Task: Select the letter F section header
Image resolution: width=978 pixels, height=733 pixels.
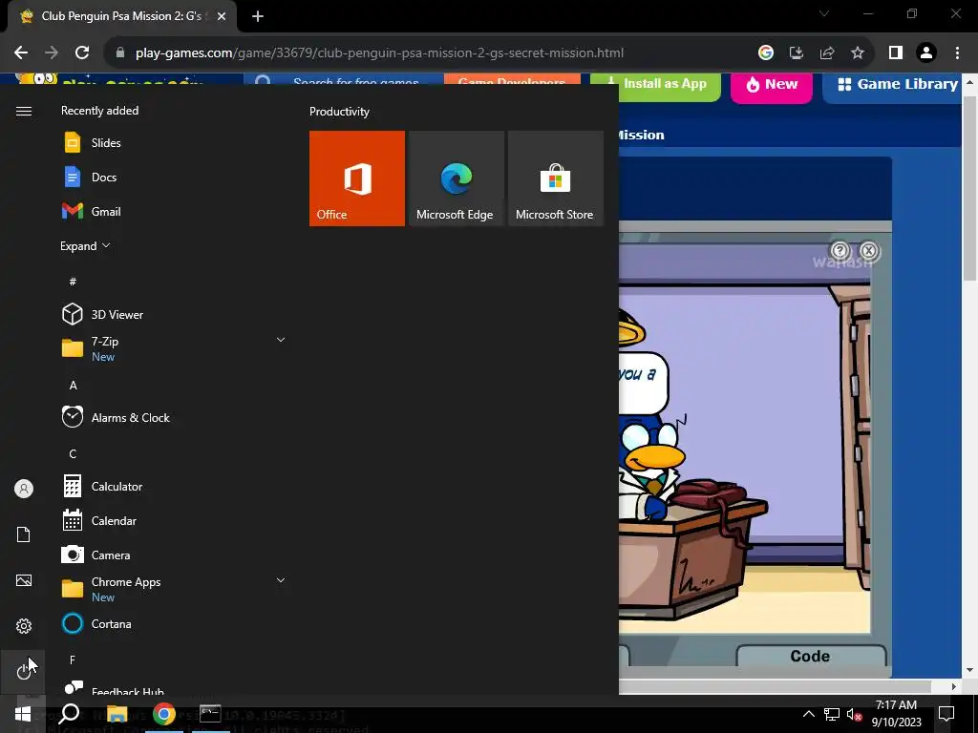Action: (x=73, y=660)
